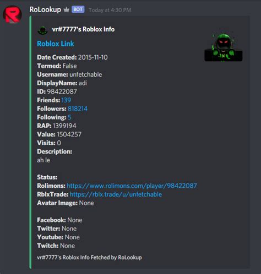Click the RAP value 1399194

pos(64,126)
